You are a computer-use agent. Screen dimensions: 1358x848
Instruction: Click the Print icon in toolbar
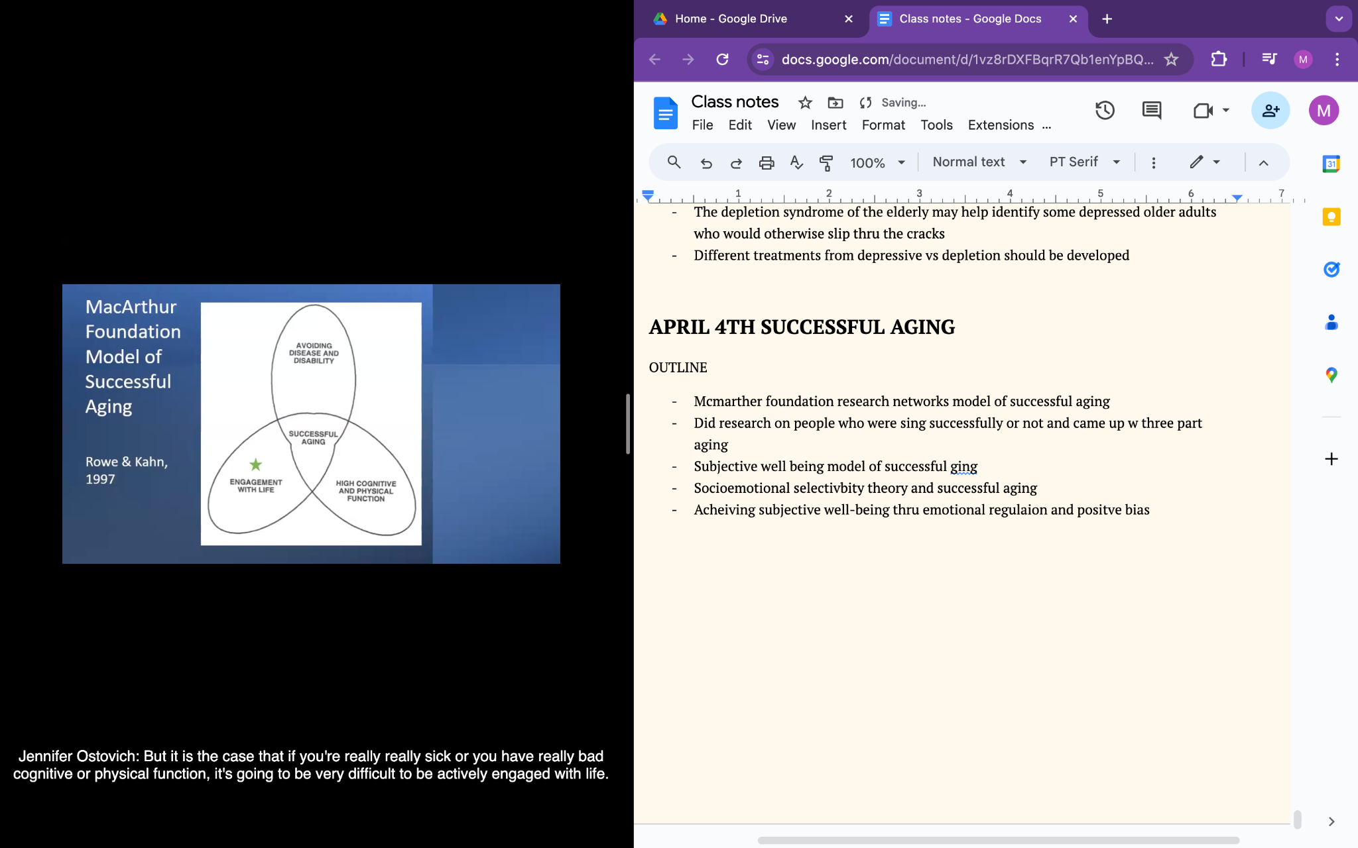767,162
